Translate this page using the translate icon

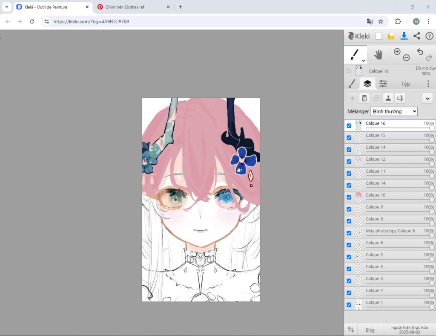[x=370, y=21]
